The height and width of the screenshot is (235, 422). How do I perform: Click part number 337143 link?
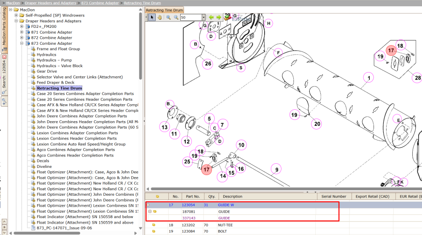pos(189,218)
